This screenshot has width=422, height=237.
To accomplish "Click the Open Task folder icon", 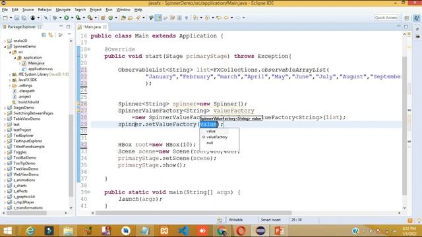I will [131, 18].
